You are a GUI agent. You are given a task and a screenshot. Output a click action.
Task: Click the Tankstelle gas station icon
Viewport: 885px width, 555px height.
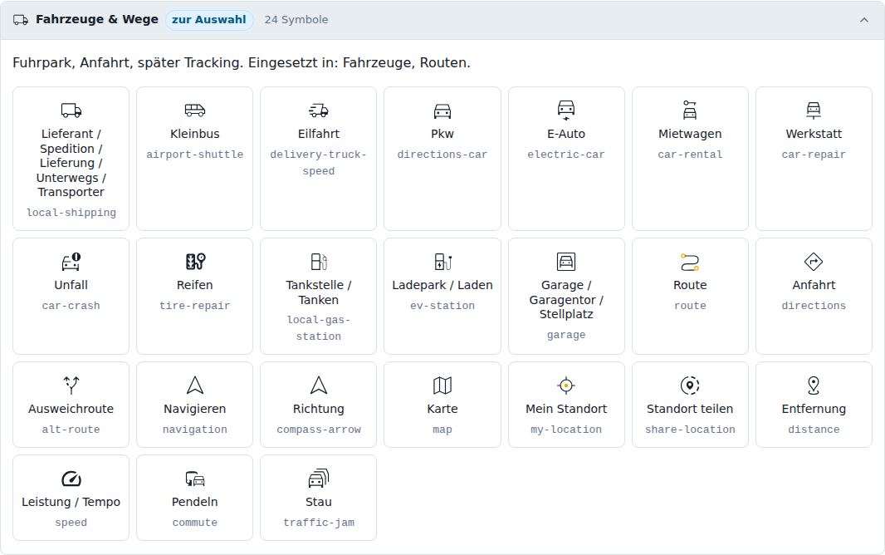click(318, 262)
